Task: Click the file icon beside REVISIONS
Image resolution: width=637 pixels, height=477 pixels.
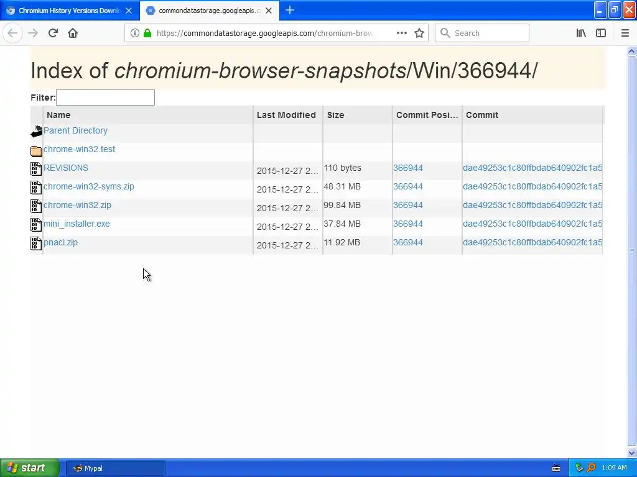Action: click(x=36, y=169)
